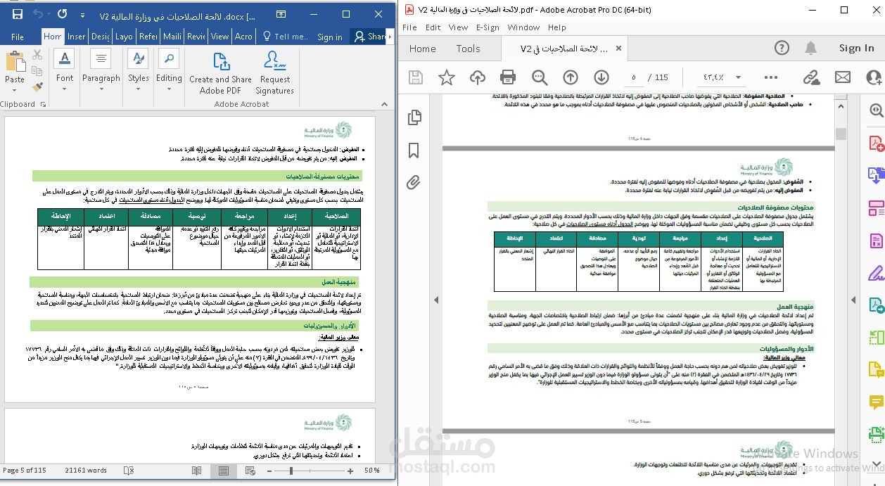Image resolution: width=885 pixels, height=486 pixels.
Task: Click the Paste clipboard icon
Action: 15,62
